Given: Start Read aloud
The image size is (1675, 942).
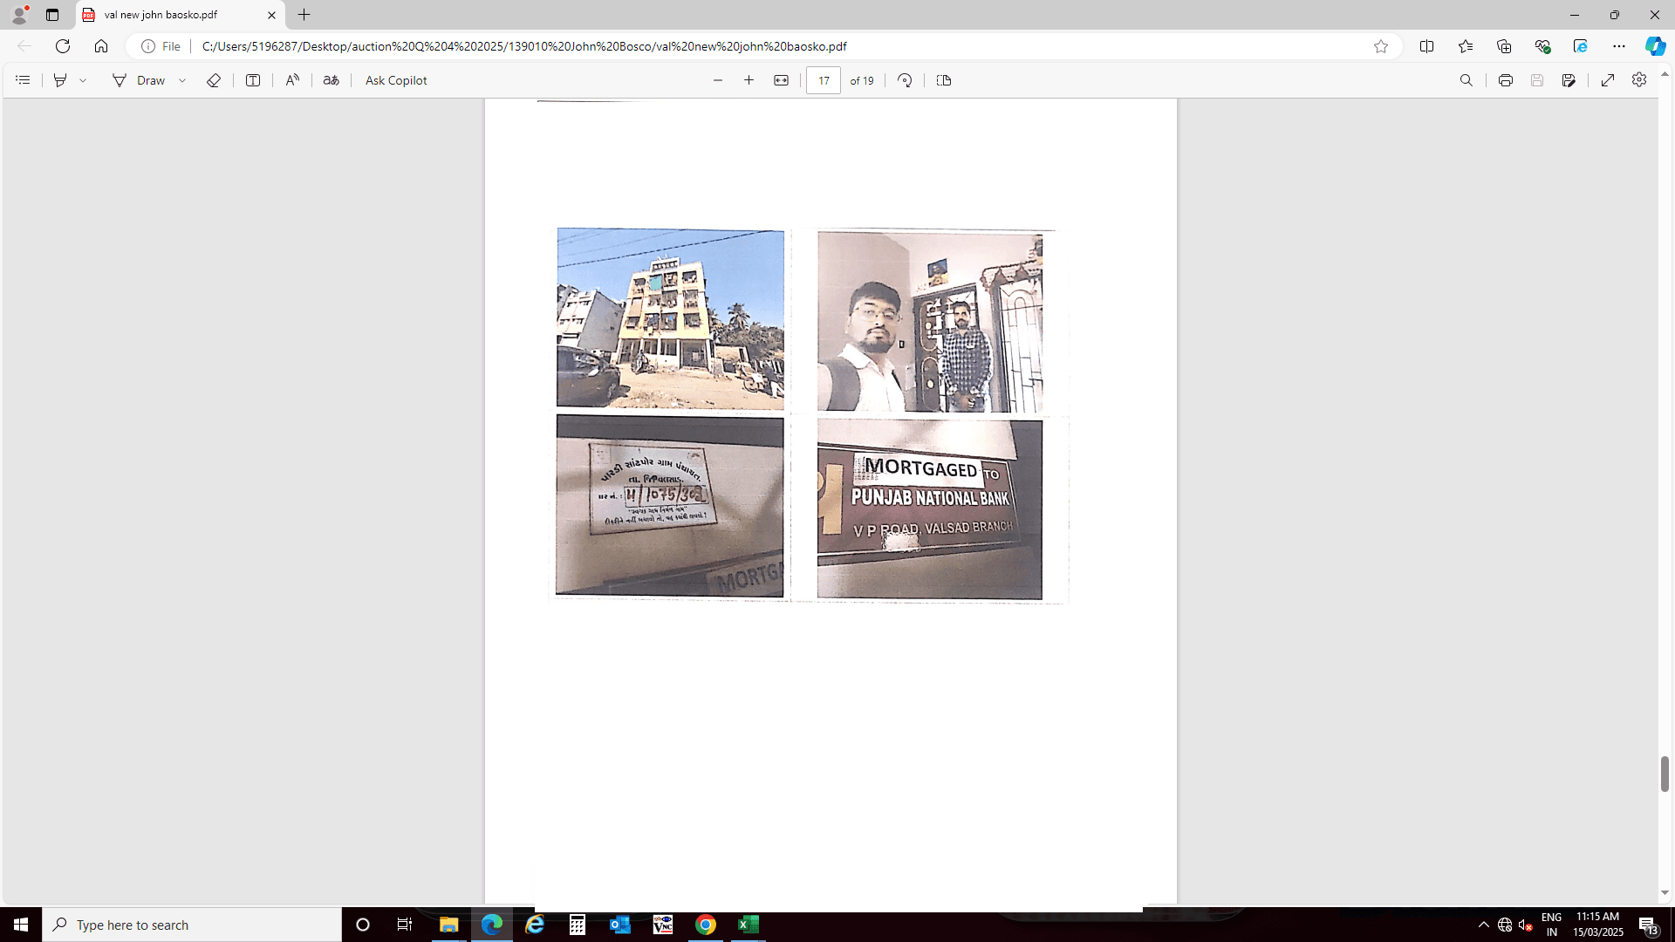Looking at the screenshot, I should [292, 80].
